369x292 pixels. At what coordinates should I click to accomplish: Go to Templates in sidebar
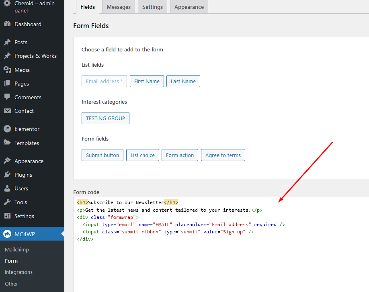(x=27, y=143)
